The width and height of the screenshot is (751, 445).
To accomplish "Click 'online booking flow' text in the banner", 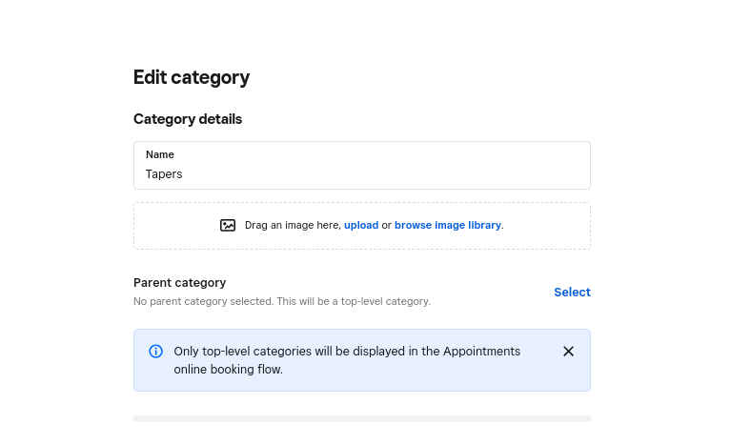I will [228, 370].
